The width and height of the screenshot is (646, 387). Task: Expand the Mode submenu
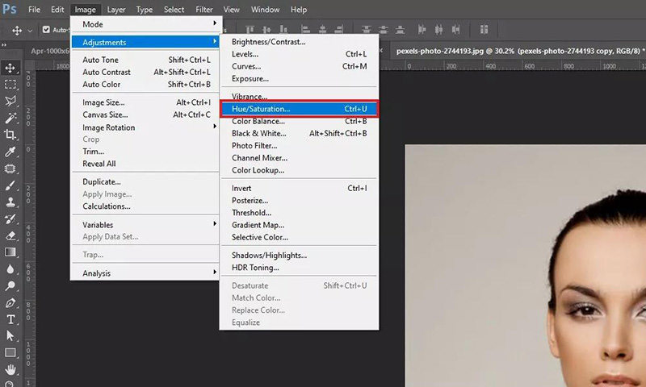(145, 24)
